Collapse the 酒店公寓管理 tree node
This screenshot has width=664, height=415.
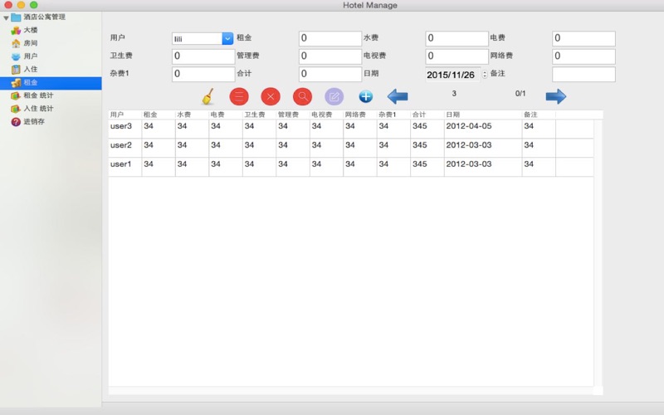[7, 17]
